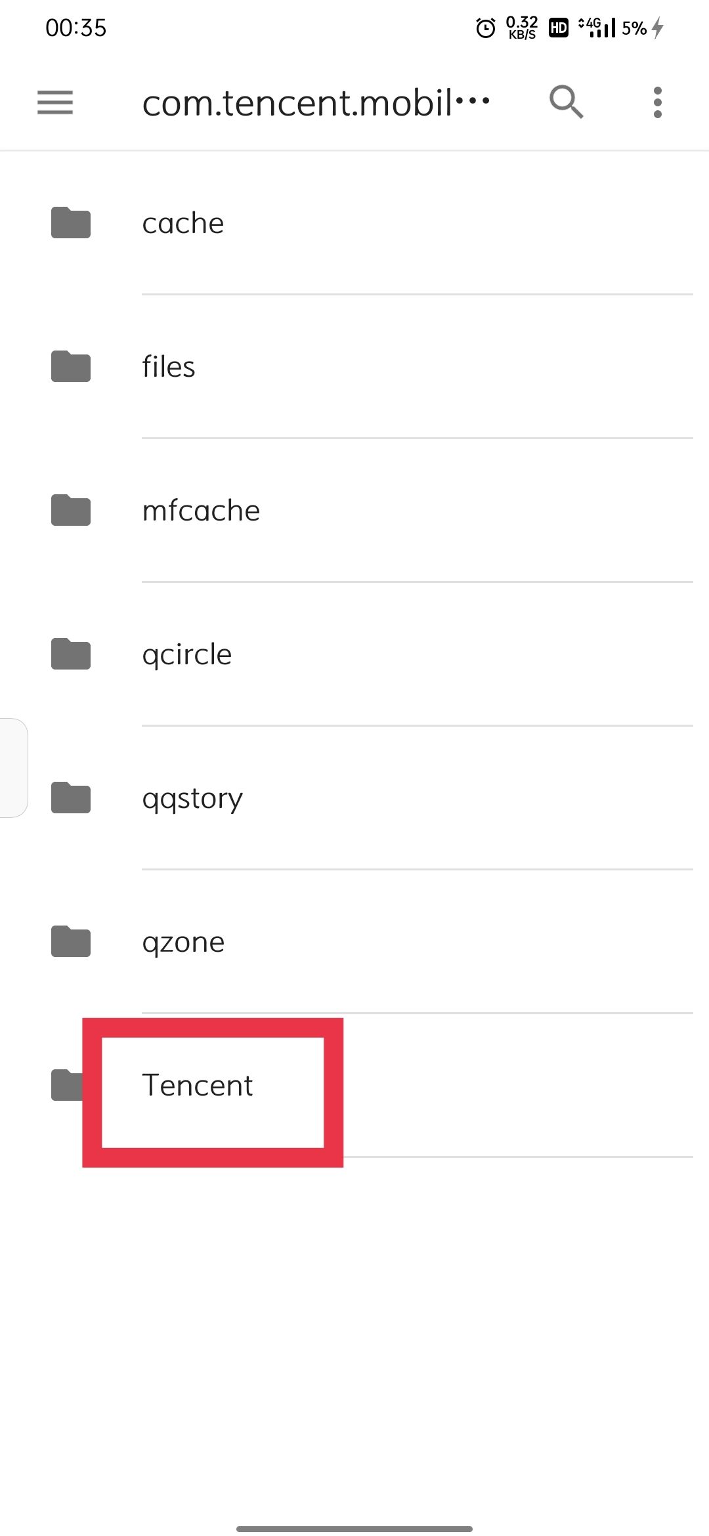
Task: Open the three-dot overflow menu
Action: pos(656,102)
